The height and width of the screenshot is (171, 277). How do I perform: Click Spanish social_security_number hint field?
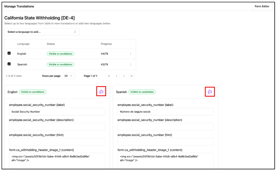165,141
